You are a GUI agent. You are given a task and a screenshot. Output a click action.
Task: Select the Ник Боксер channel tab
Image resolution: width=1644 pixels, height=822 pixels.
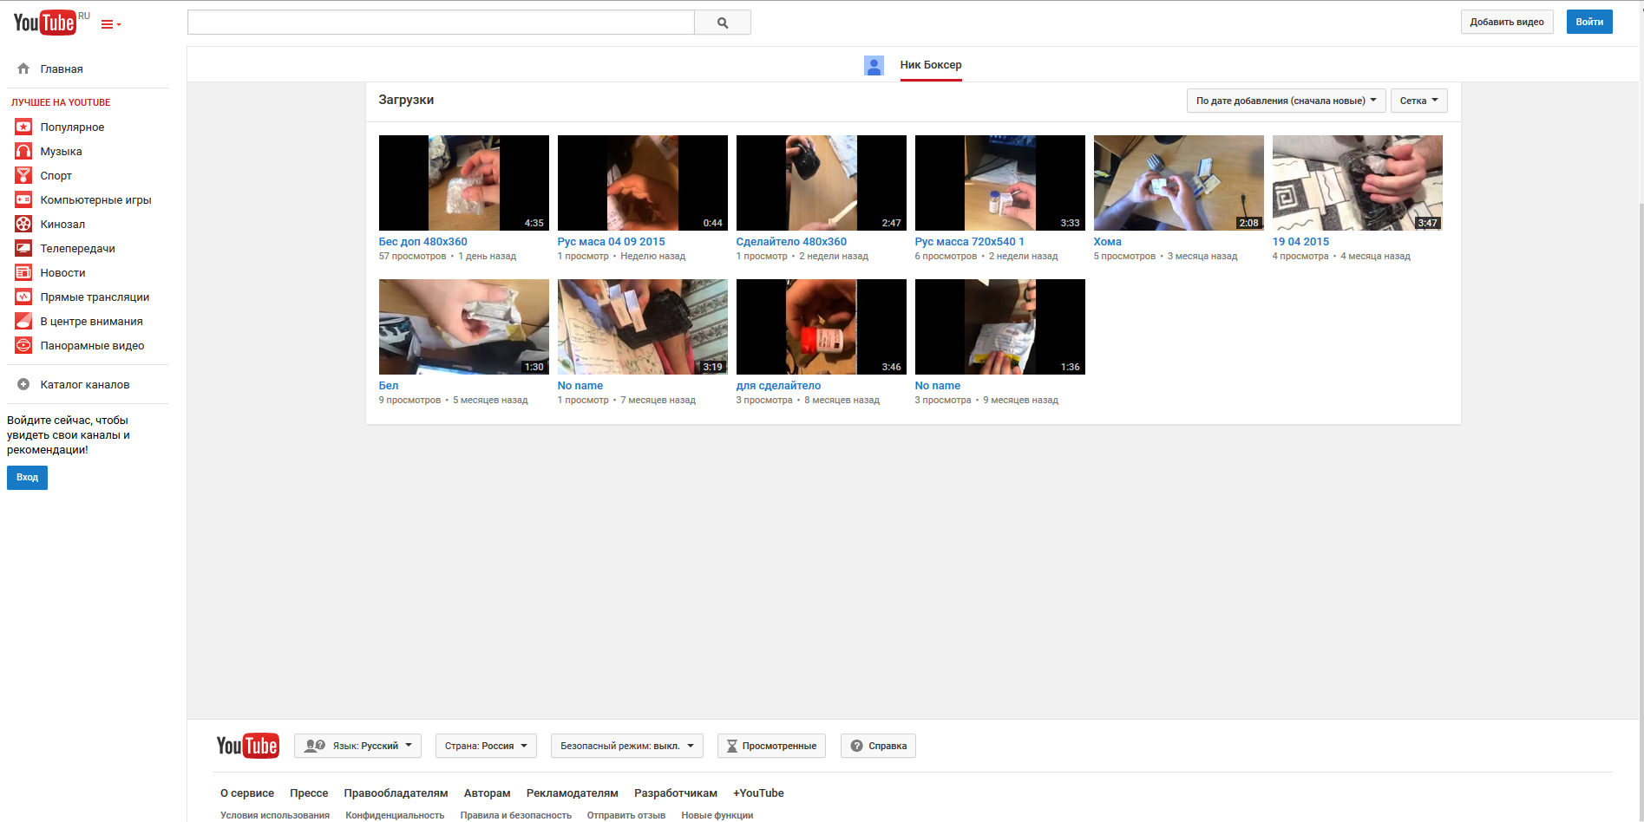coord(930,65)
